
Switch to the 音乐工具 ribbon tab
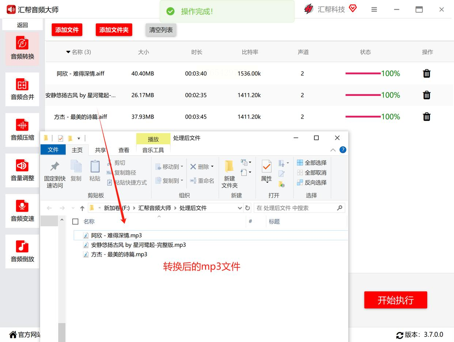(x=153, y=150)
